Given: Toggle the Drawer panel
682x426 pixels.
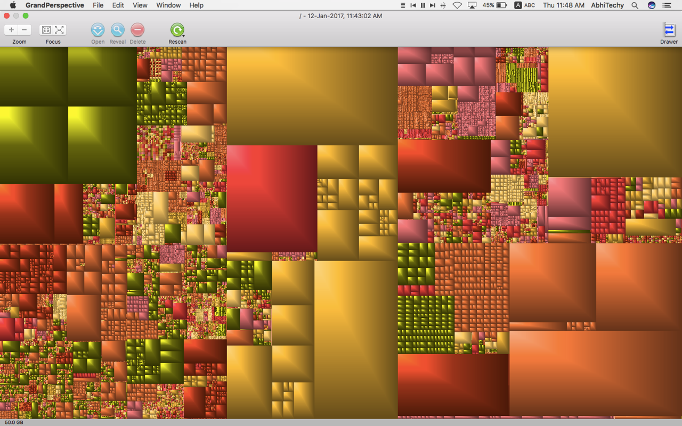Looking at the screenshot, I should 669,30.
